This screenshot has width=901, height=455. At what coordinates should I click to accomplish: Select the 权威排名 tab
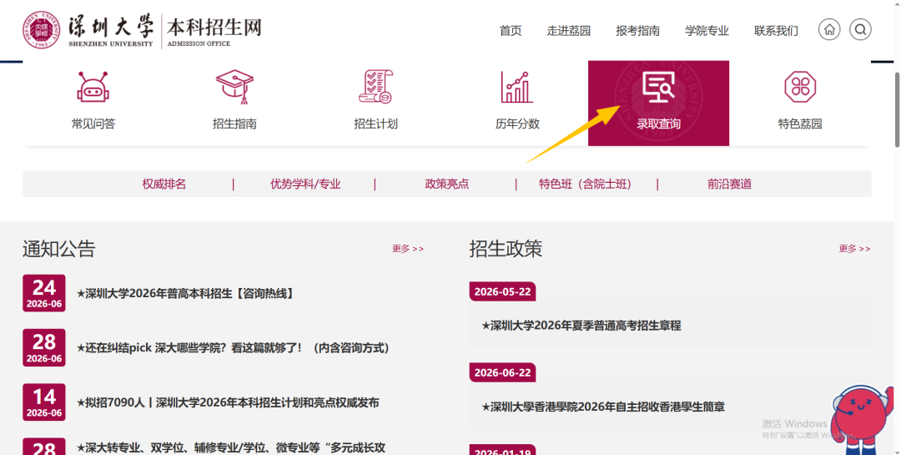(x=164, y=184)
